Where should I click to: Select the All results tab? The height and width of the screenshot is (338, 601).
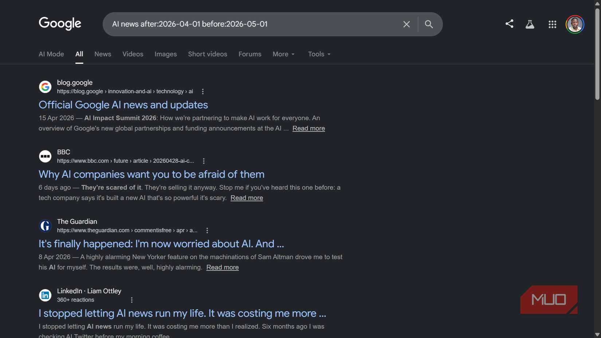(x=79, y=54)
